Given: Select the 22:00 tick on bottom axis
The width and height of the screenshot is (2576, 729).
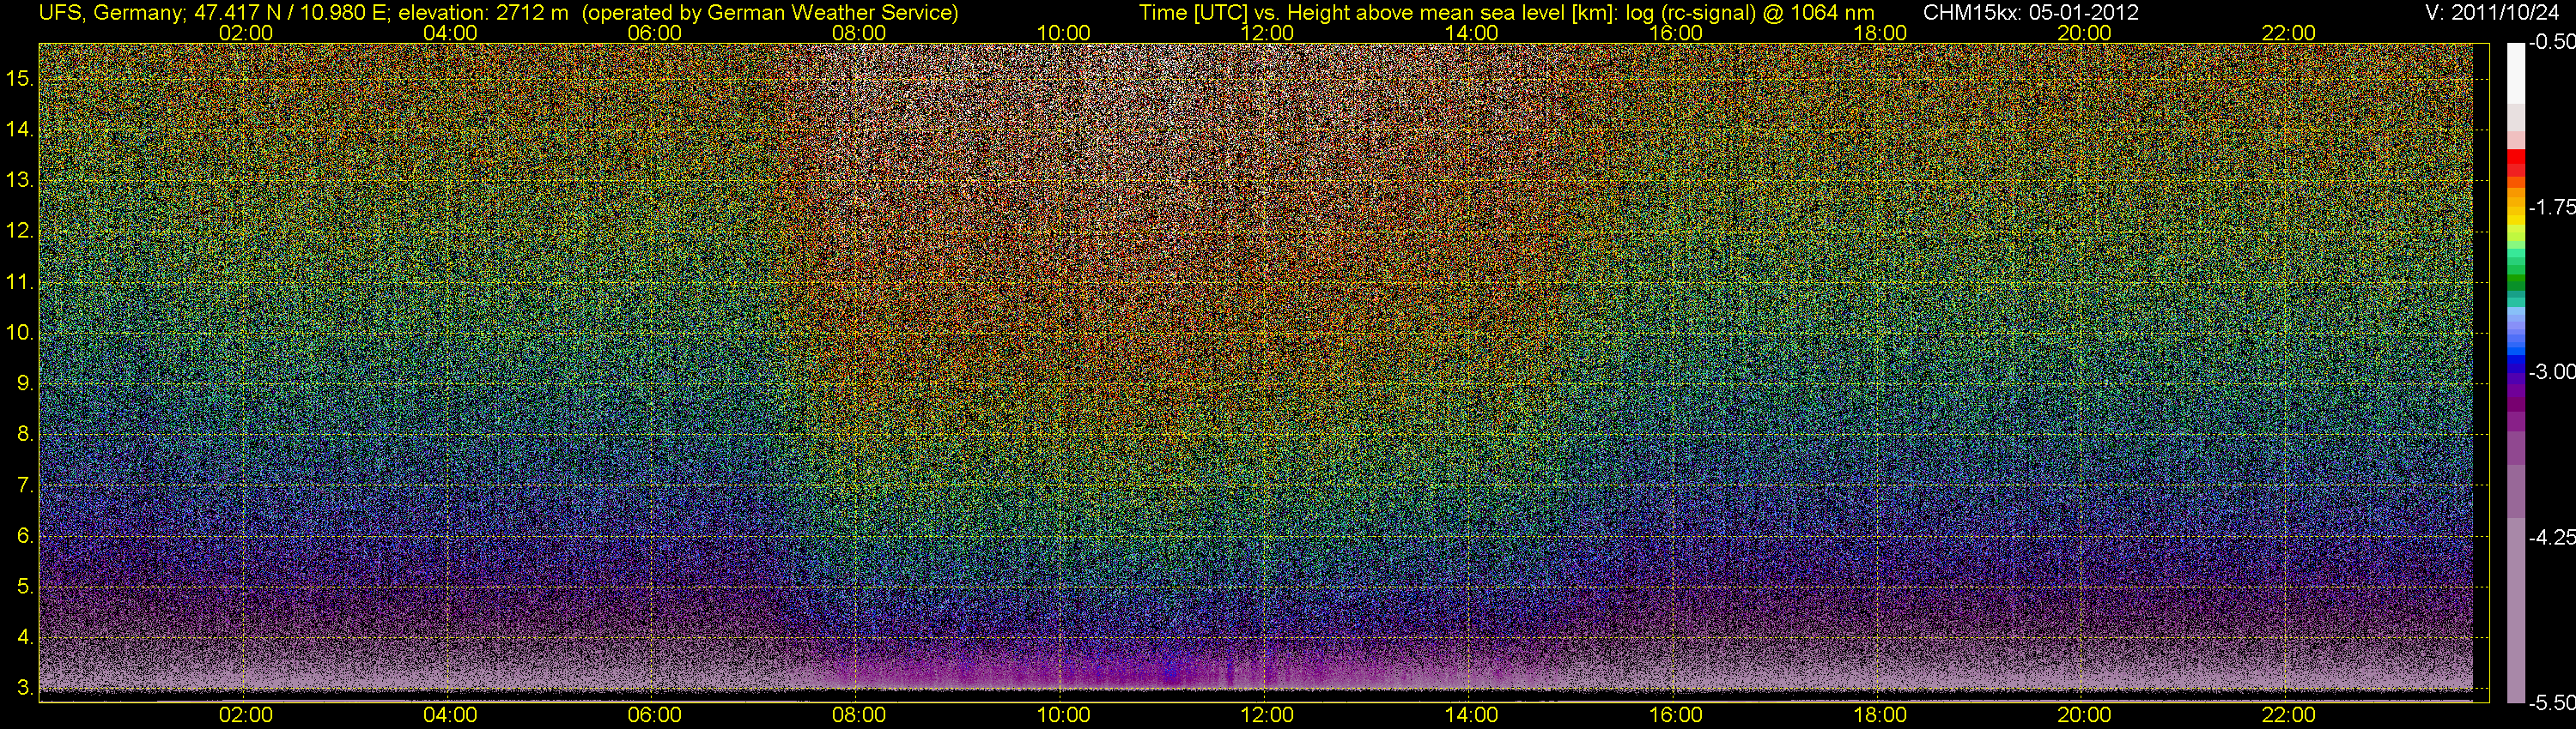Looking at the screenshot, I should pyautogui.click(x=2288, y=715).
